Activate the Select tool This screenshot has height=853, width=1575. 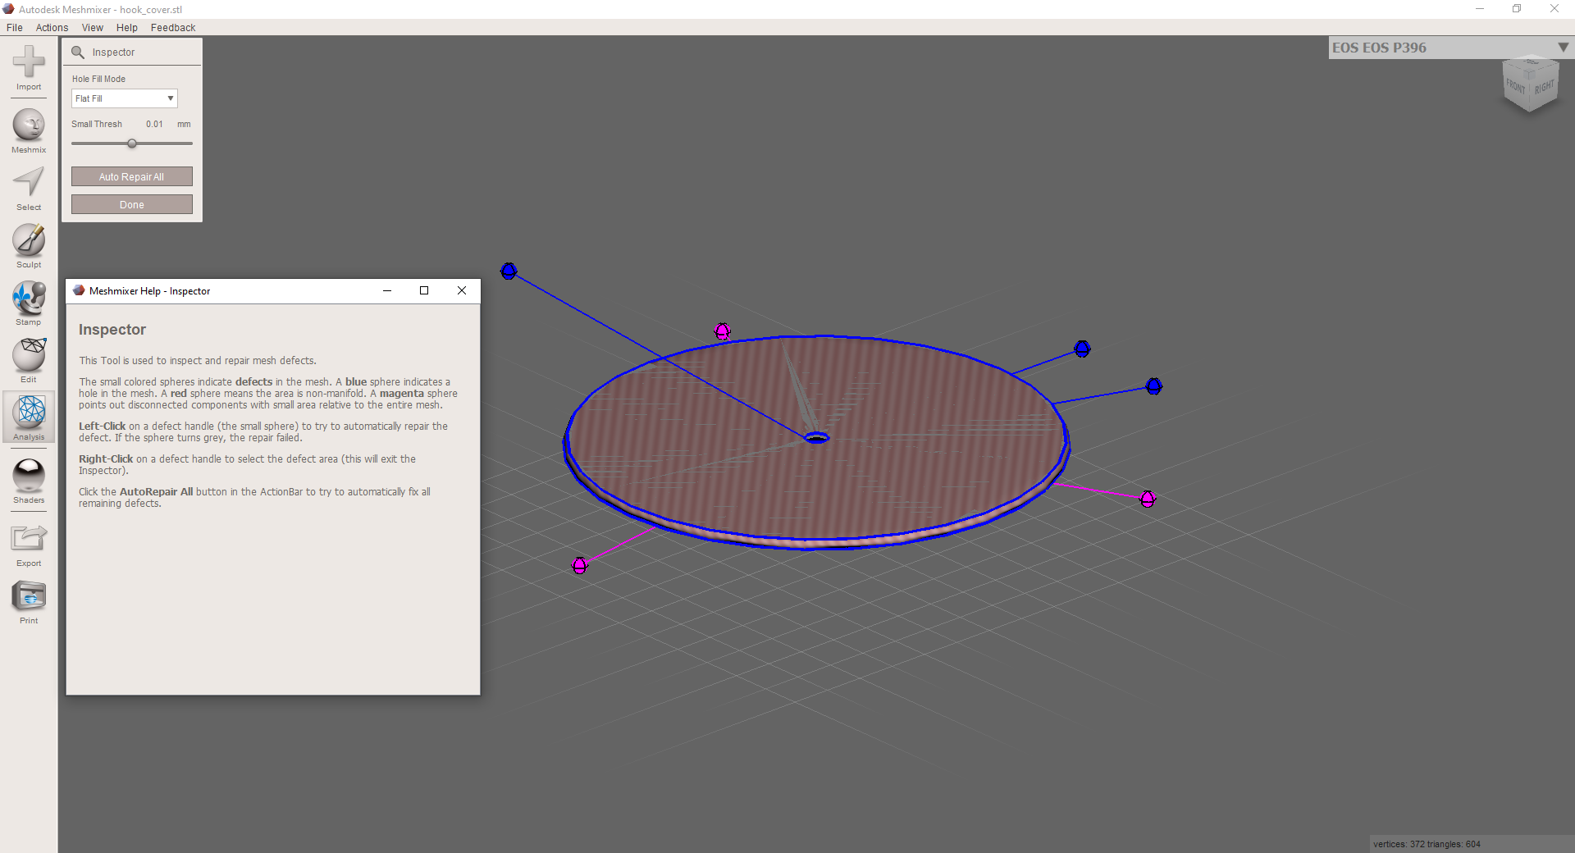[x=29, y=184]
